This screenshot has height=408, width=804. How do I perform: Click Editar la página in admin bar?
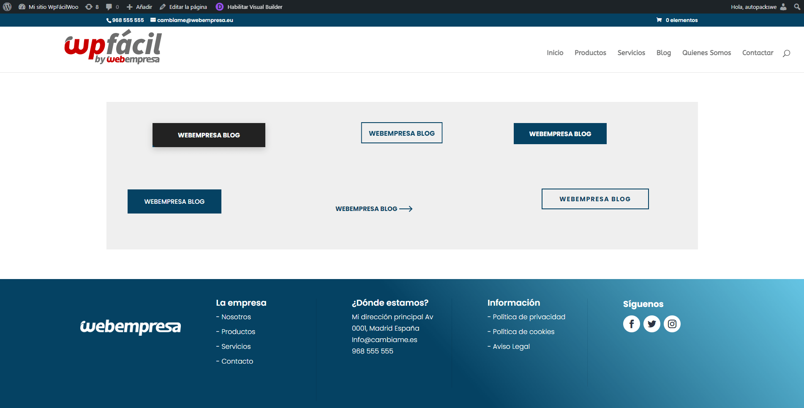coord(183,7)
